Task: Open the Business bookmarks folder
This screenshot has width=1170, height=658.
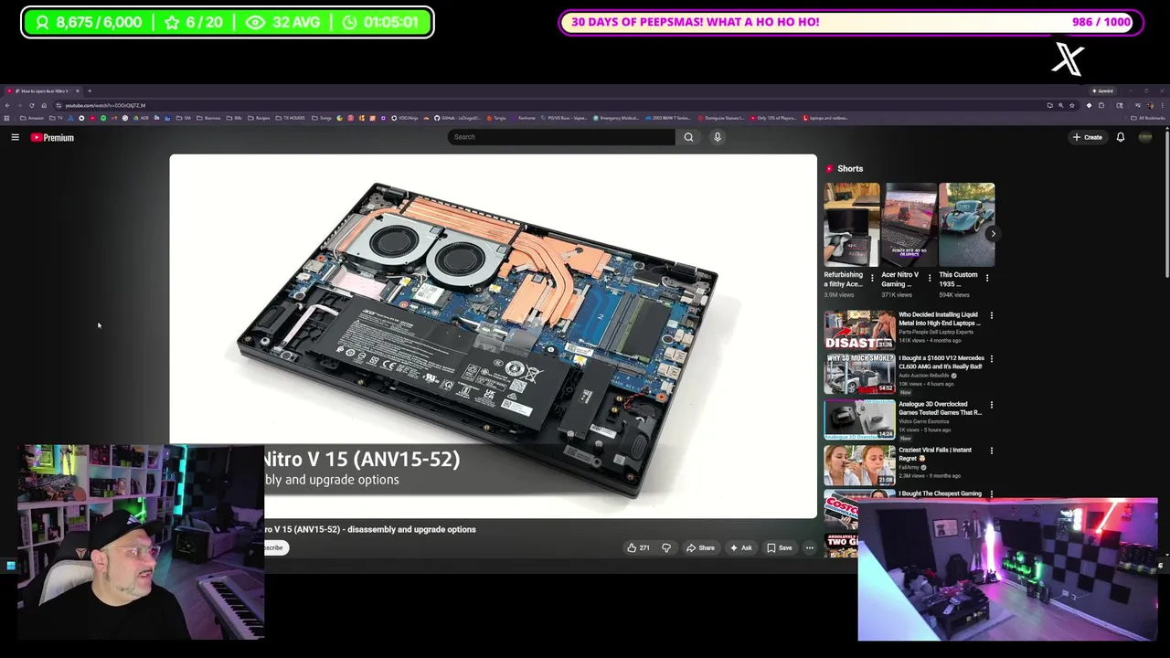Action: (x=210, y=118)
